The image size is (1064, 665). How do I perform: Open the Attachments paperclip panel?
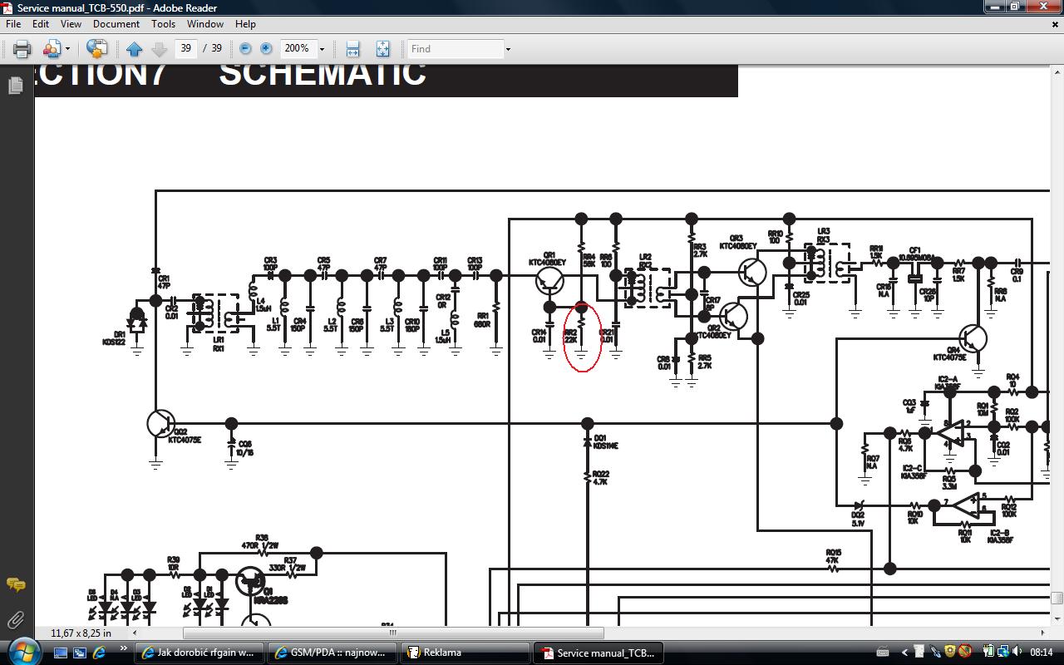point(15,620)
